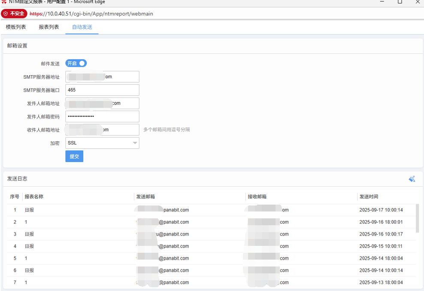Image resolution: width=424 pixels, height=291 pixels.
Task: Maximize the Edge window
Action: pyautogui.click(x=400, y=2)
